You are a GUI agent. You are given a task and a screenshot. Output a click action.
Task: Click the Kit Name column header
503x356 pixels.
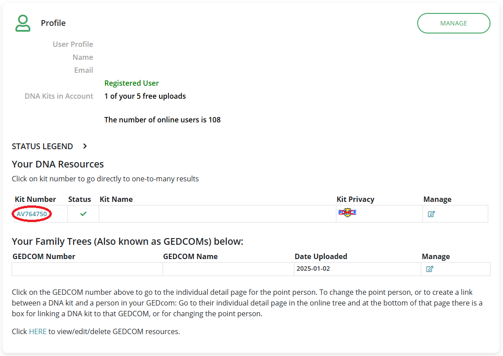click(116, 199)
